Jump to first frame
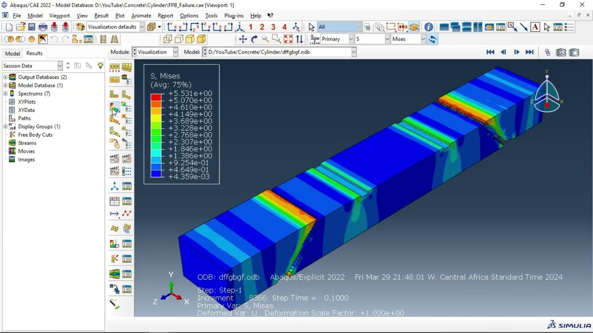Image resolution: width=593 pixels, height=333 pixels. coord(490,52)
